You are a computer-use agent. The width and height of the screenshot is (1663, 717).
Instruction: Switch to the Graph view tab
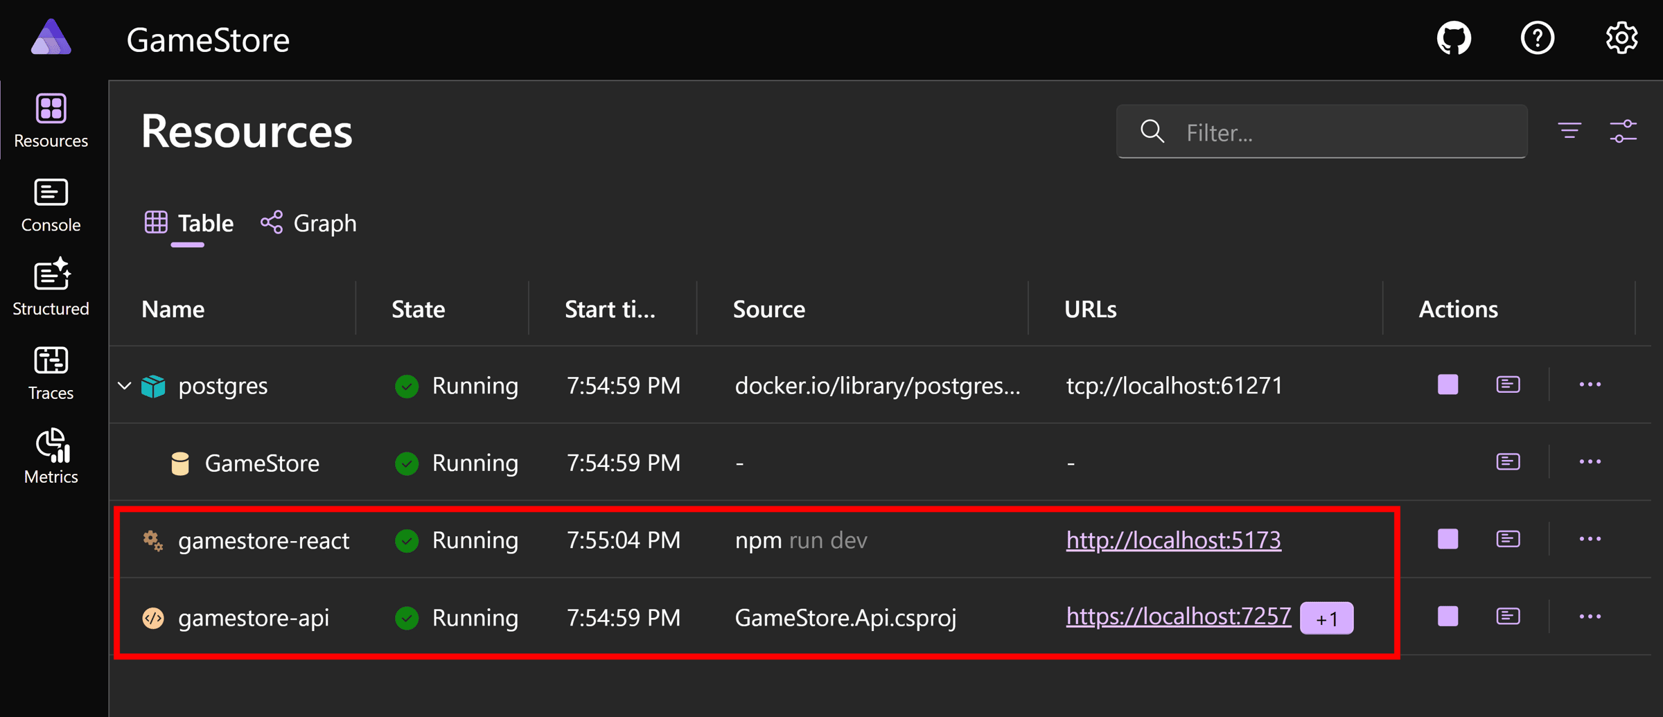[x=308, y=223]
